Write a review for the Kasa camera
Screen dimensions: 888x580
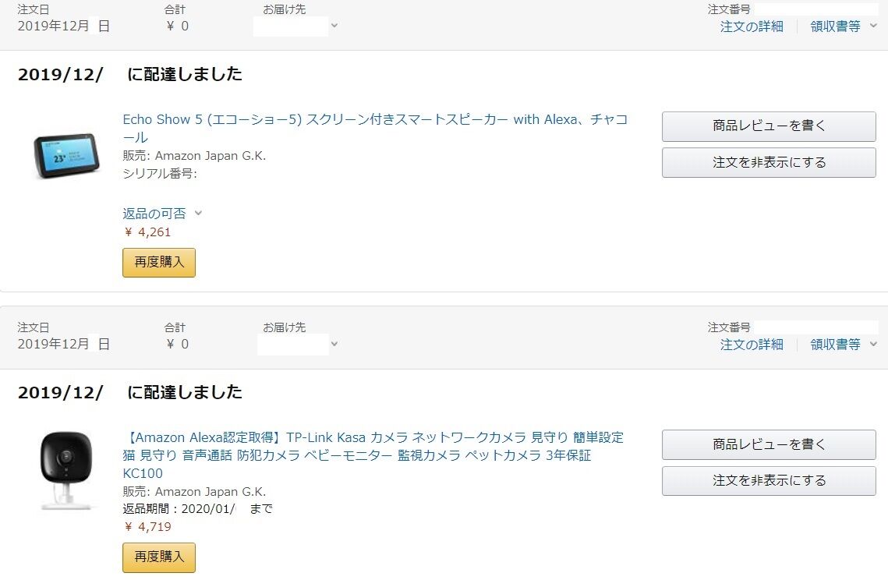tap(769, 444)
